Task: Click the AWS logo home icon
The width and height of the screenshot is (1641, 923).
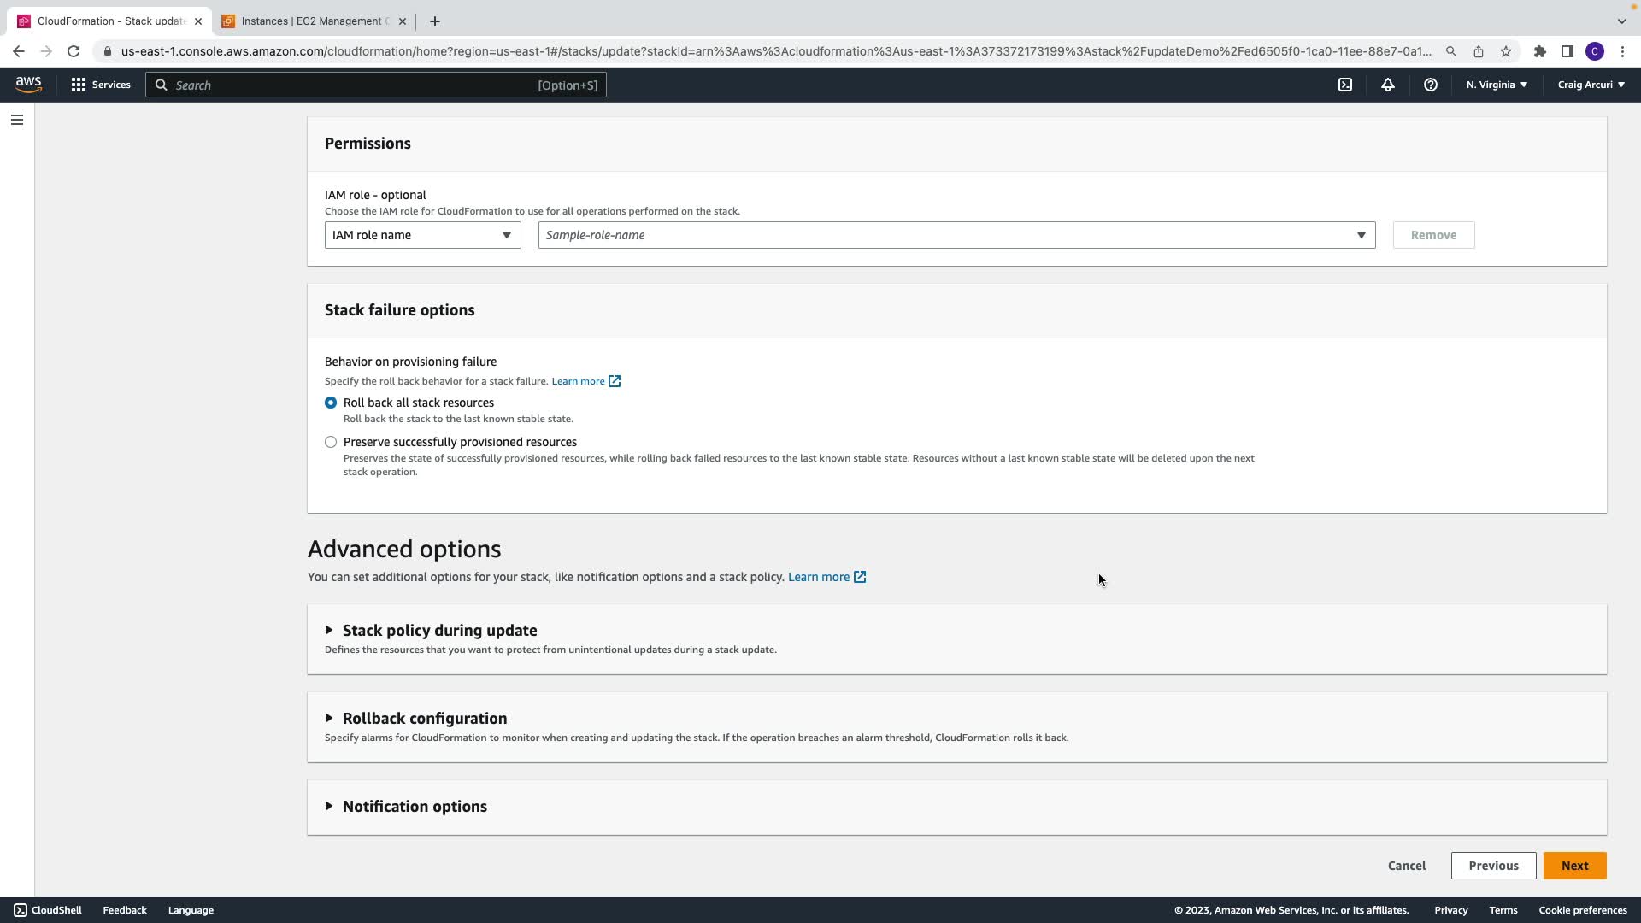Action: pyautogui.click(x=28, y=84)
